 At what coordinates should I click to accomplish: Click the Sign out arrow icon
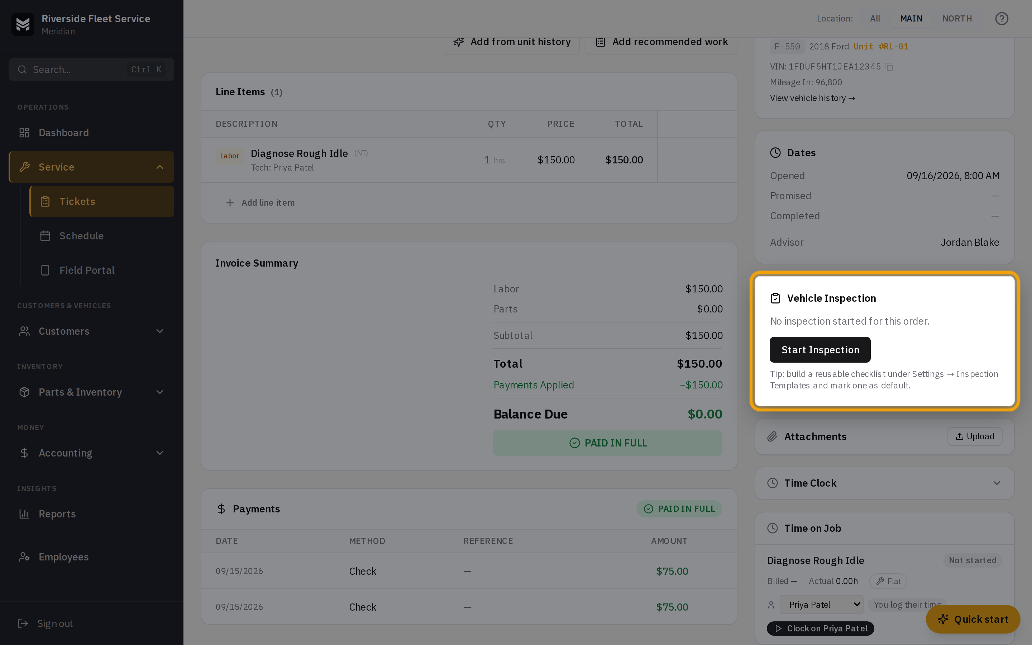[x=23, y=623]
